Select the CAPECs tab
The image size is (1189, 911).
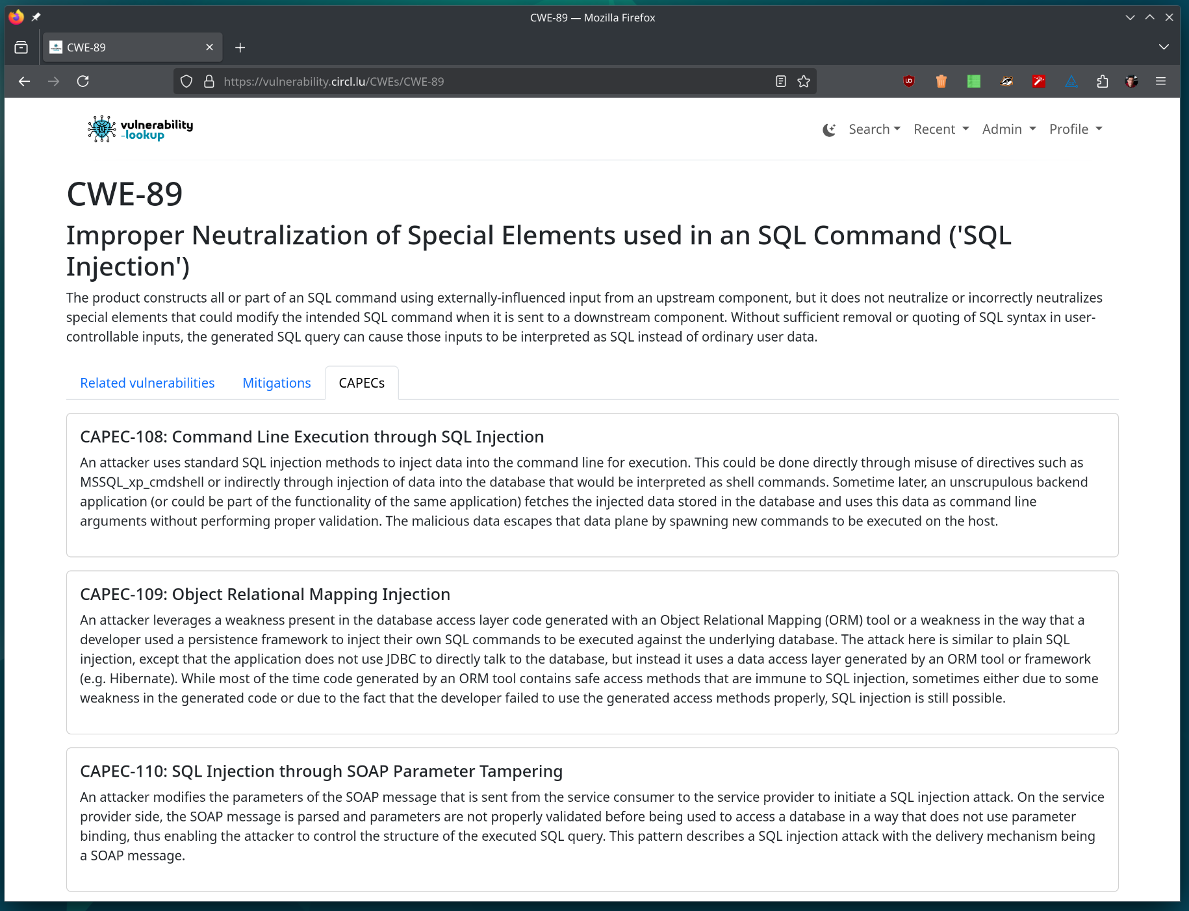point(362,383)
